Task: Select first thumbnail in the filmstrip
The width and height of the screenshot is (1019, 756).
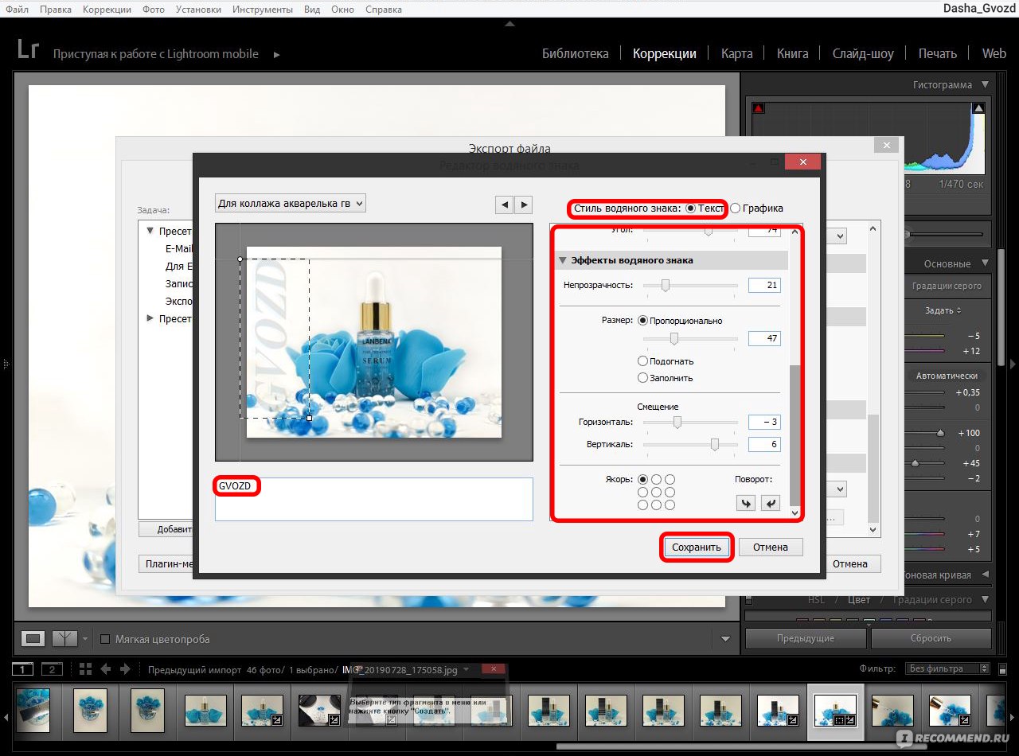Action: pyautogui.click(x=33, y=710)
